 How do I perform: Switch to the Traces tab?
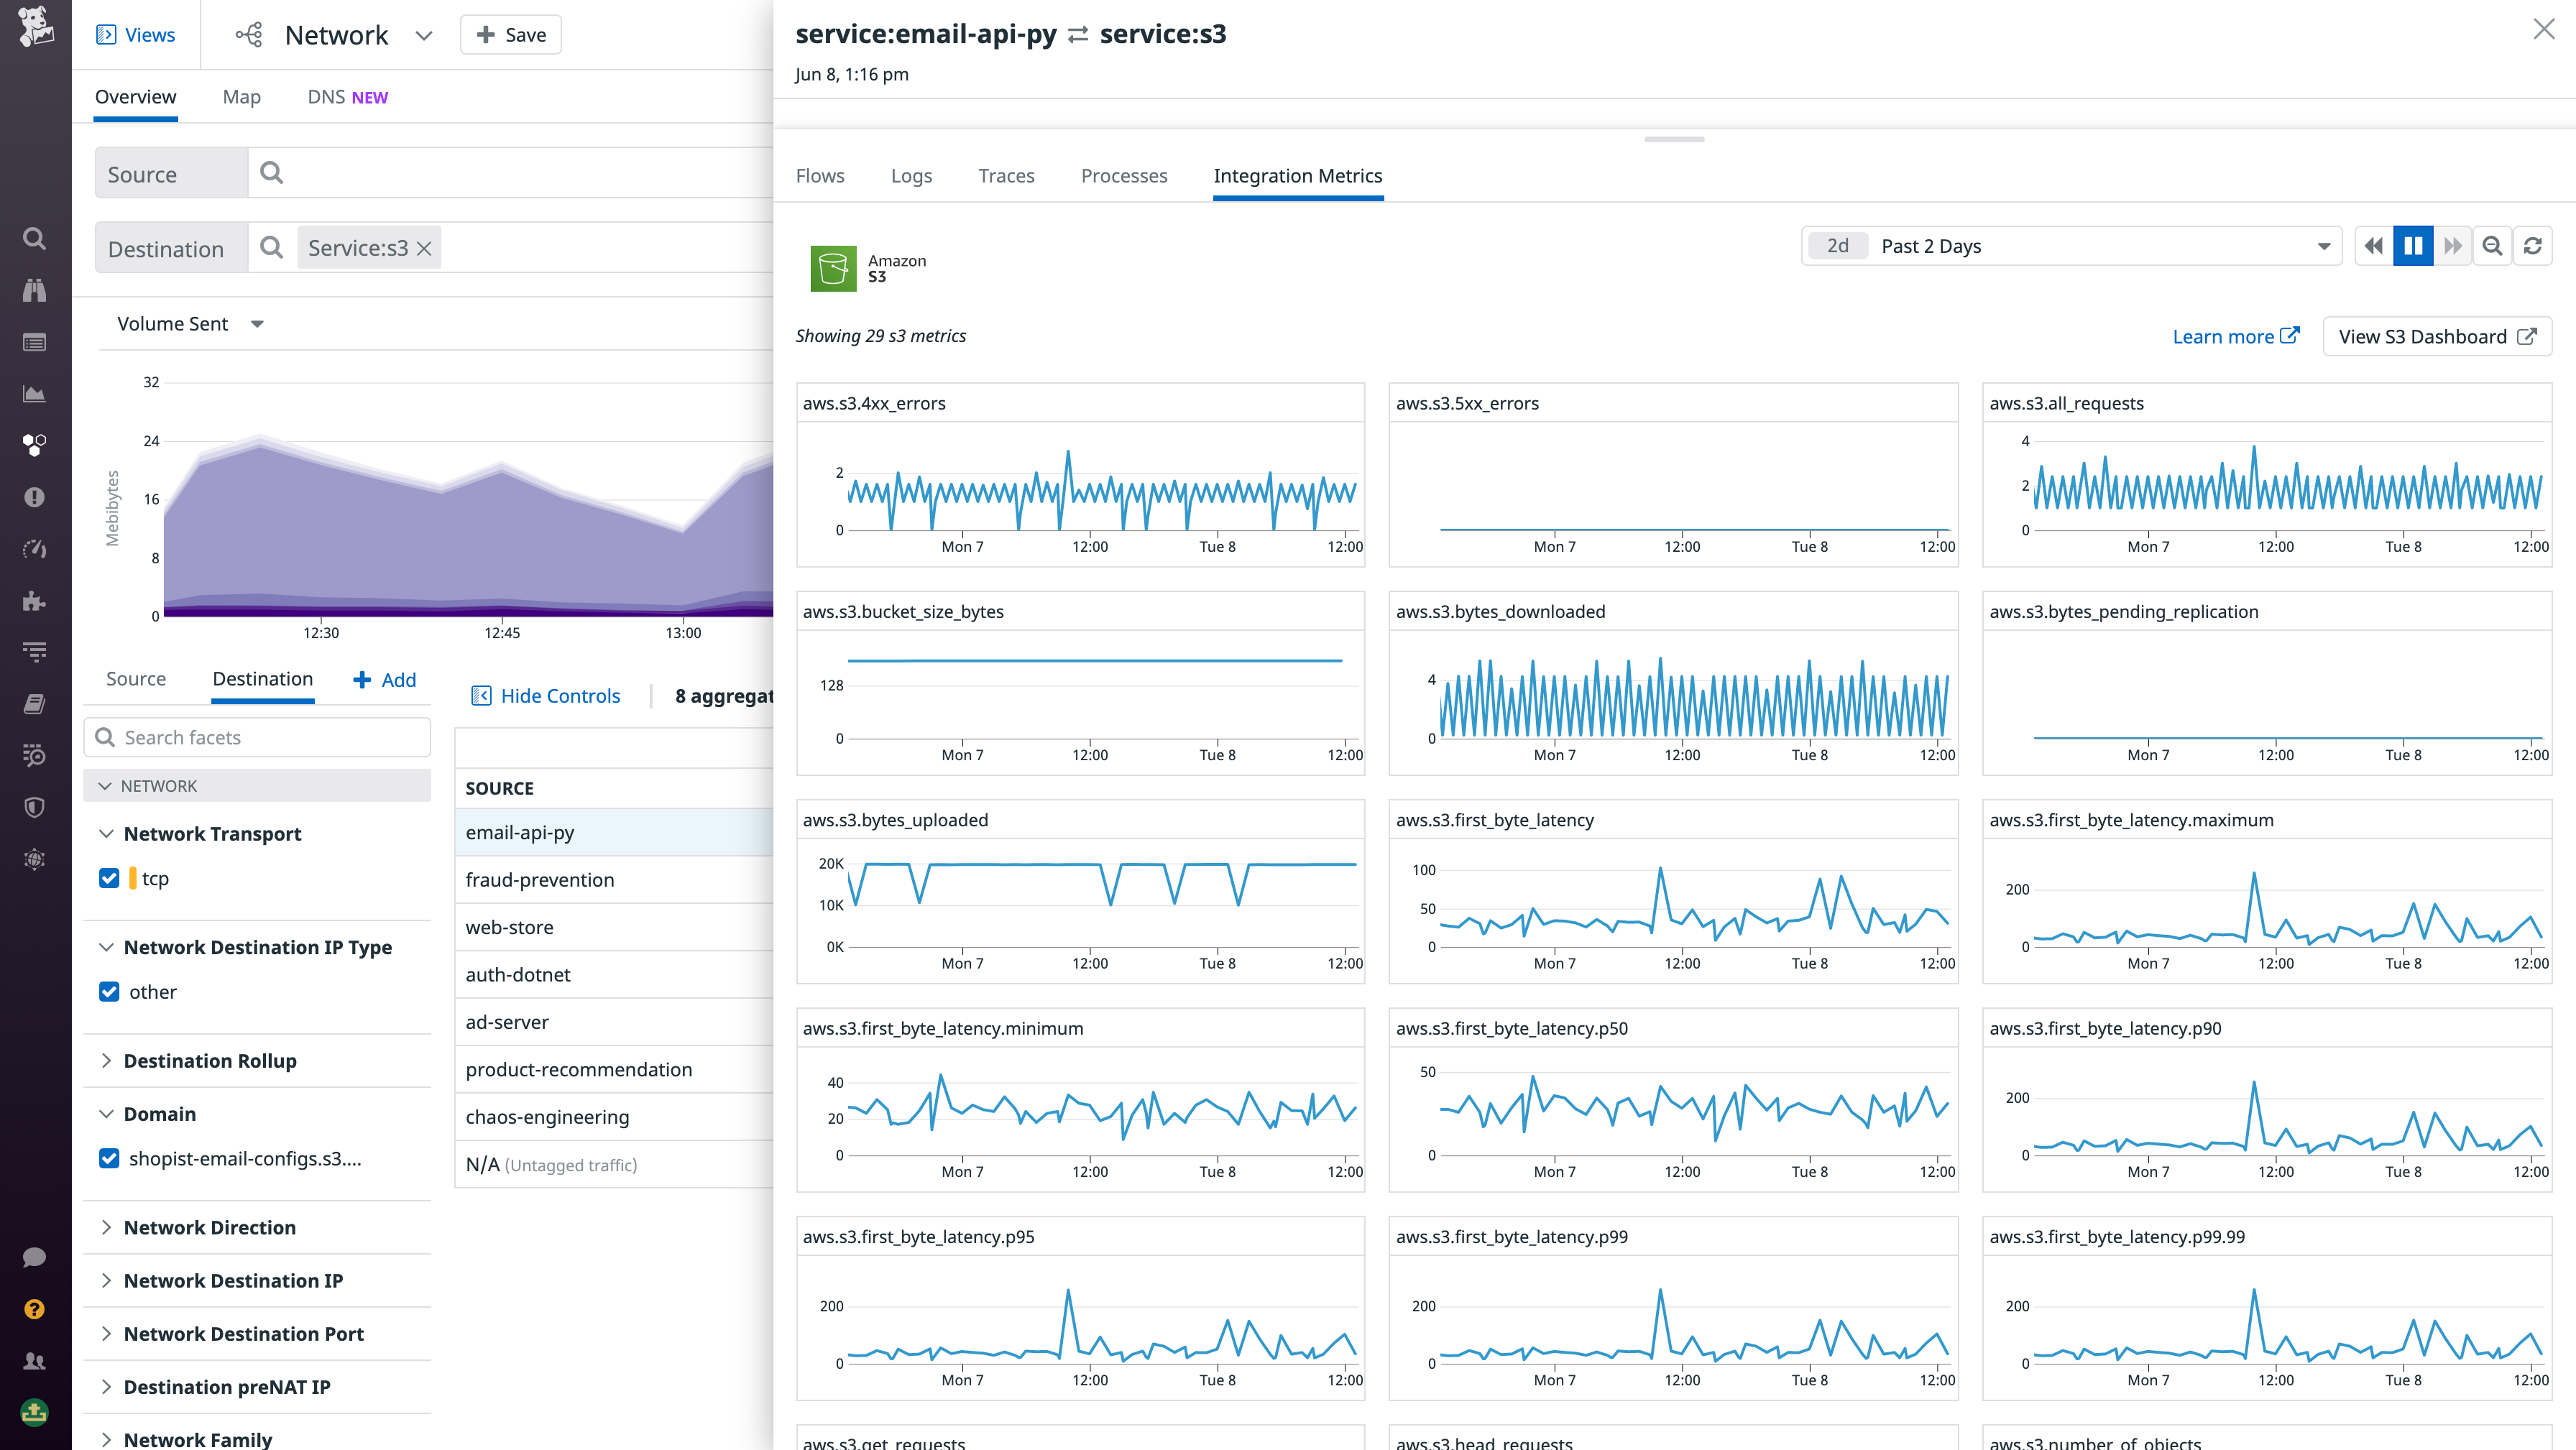1006,175
